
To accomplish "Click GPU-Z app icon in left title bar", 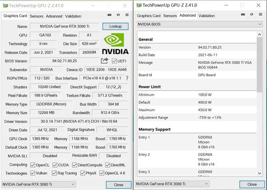I will [5, 6].
